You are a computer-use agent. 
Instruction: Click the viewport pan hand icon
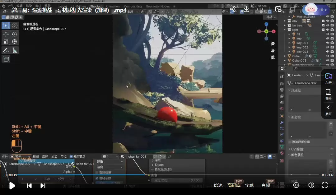[273, 51]
